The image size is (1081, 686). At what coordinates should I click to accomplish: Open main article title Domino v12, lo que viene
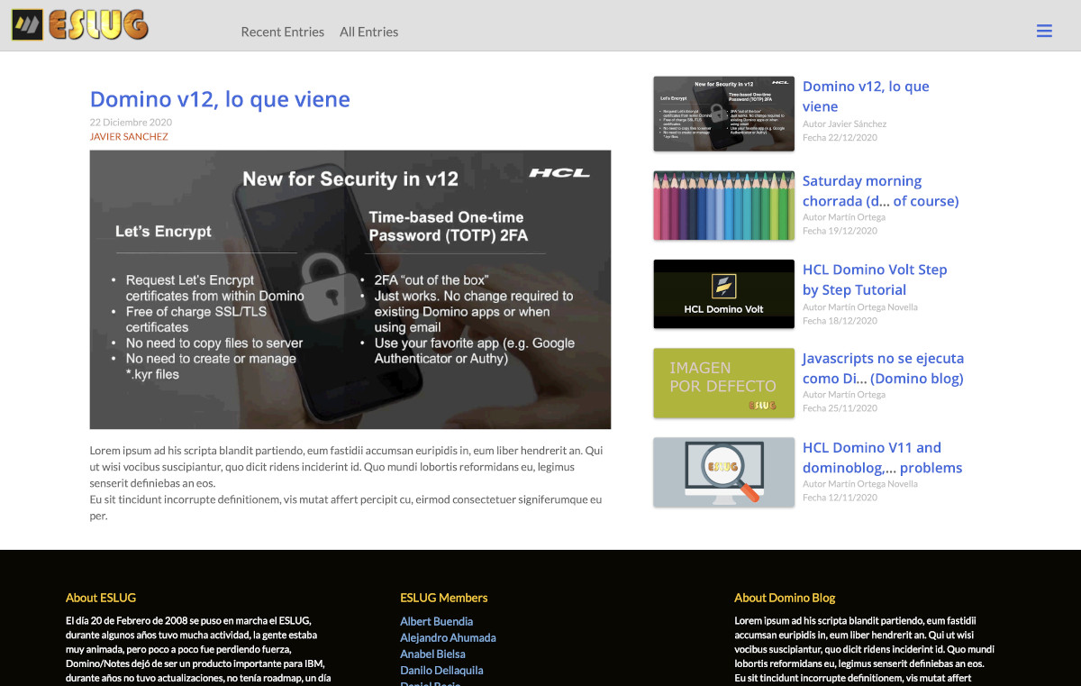click(220, 99)
